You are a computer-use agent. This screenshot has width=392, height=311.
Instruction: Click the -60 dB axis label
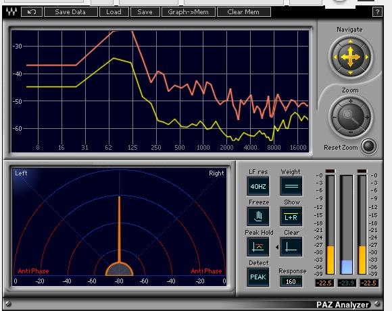[x=17, y=129]
